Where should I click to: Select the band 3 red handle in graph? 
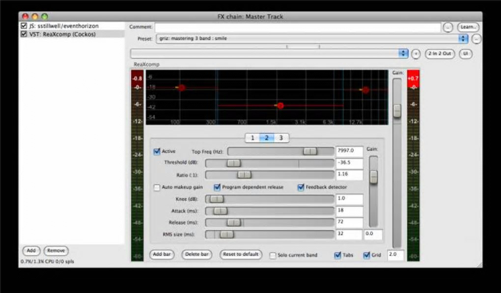[x=365, y=90]
